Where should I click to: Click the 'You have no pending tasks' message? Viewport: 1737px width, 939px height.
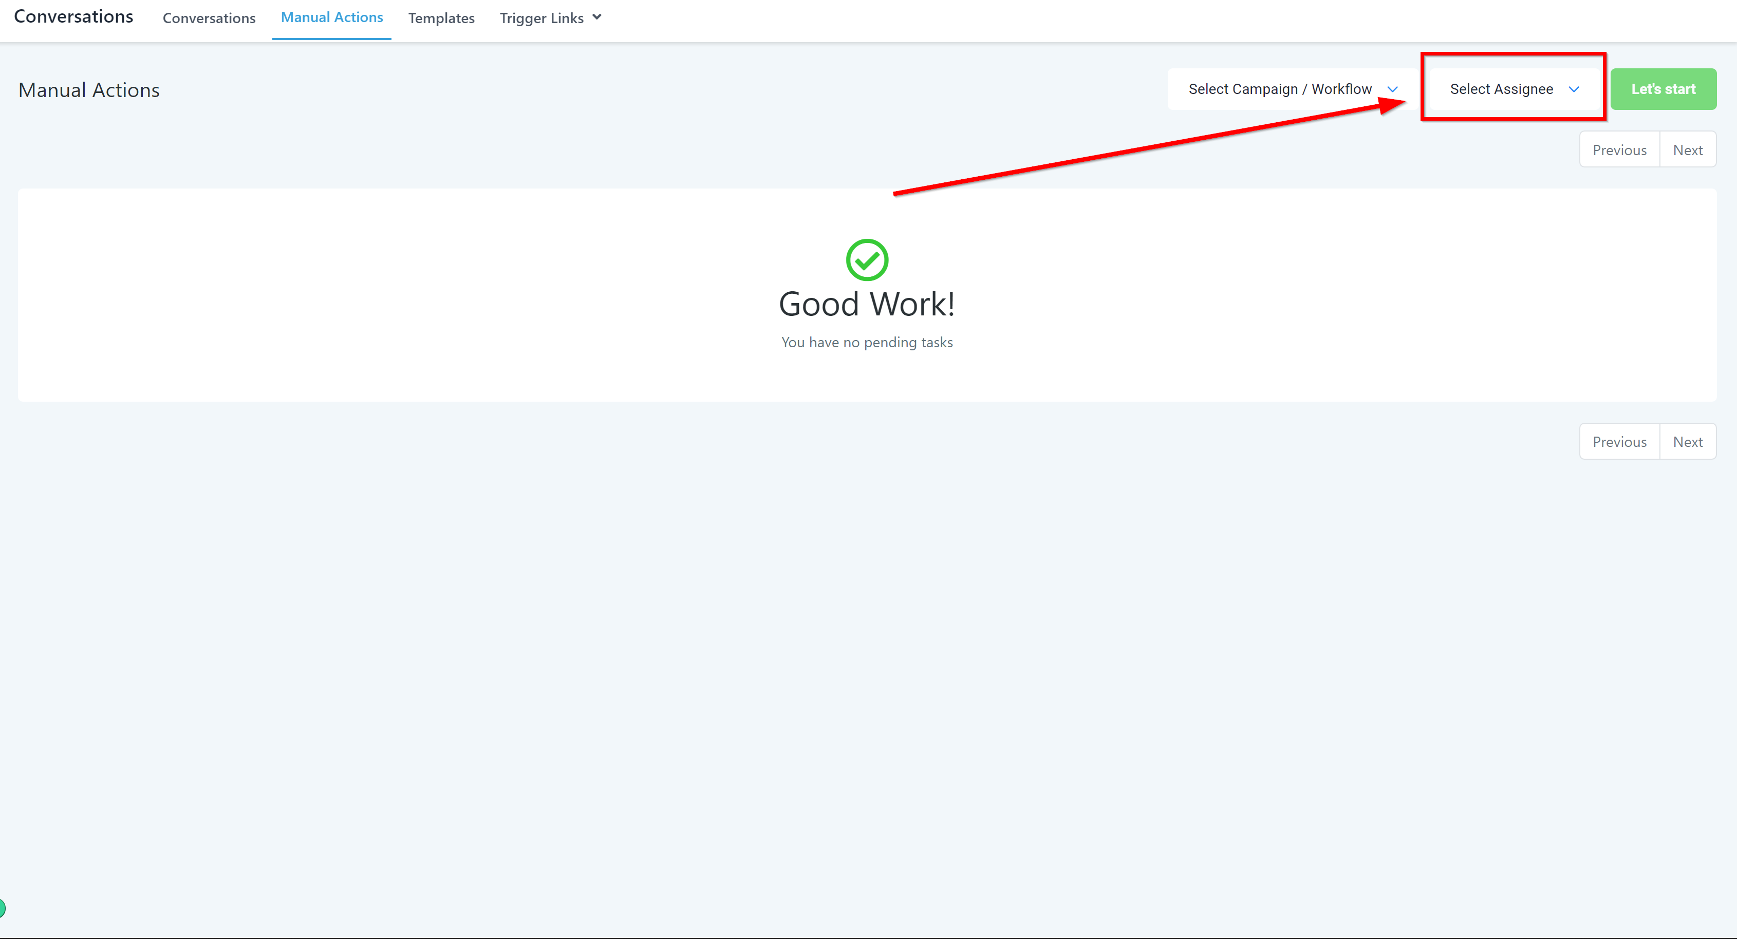[x=867, y=343]
